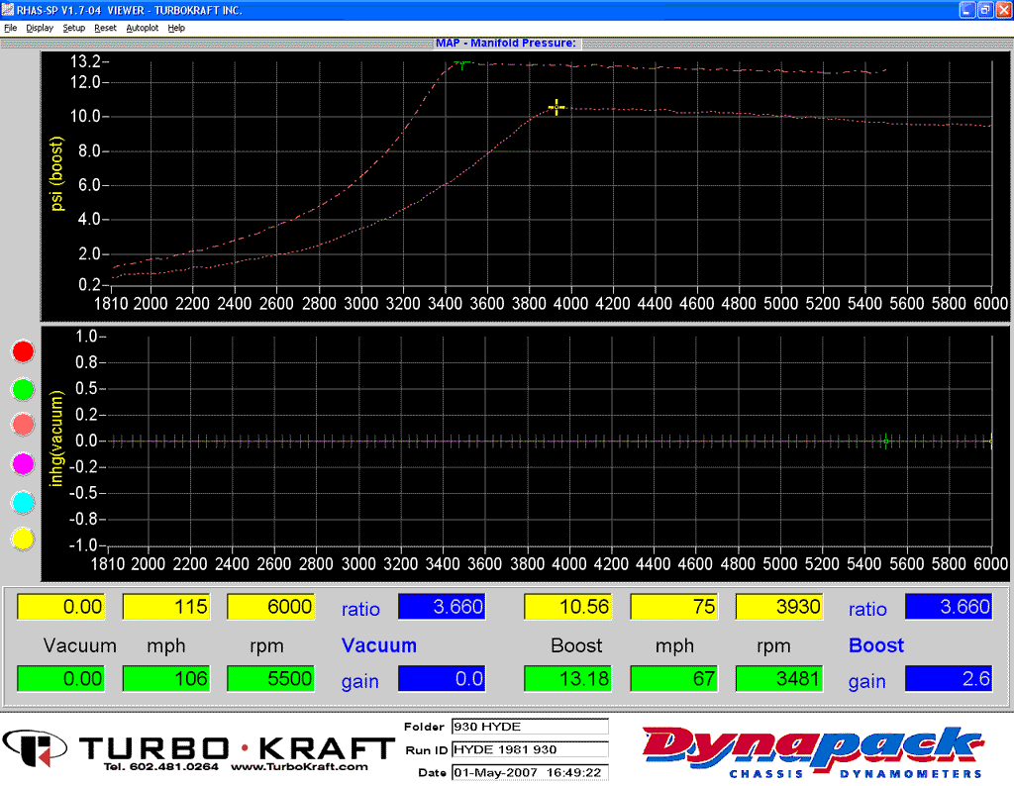The image size is (1014, 786).
Task: Click the yellow crosshair marker on boost graph
Action: click(557, 107)
